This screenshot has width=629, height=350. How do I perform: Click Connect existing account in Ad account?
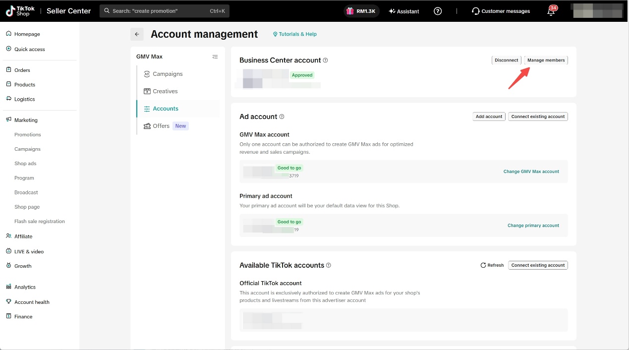(x=538, y=117)
